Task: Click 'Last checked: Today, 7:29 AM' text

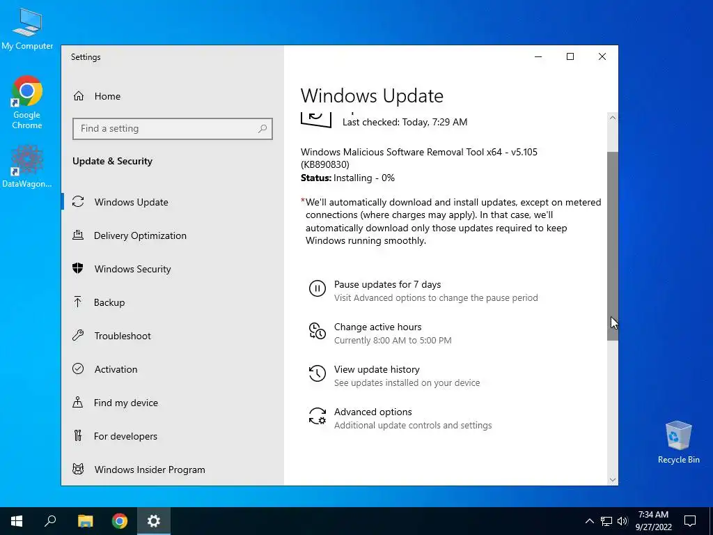Action: (405, 122)
